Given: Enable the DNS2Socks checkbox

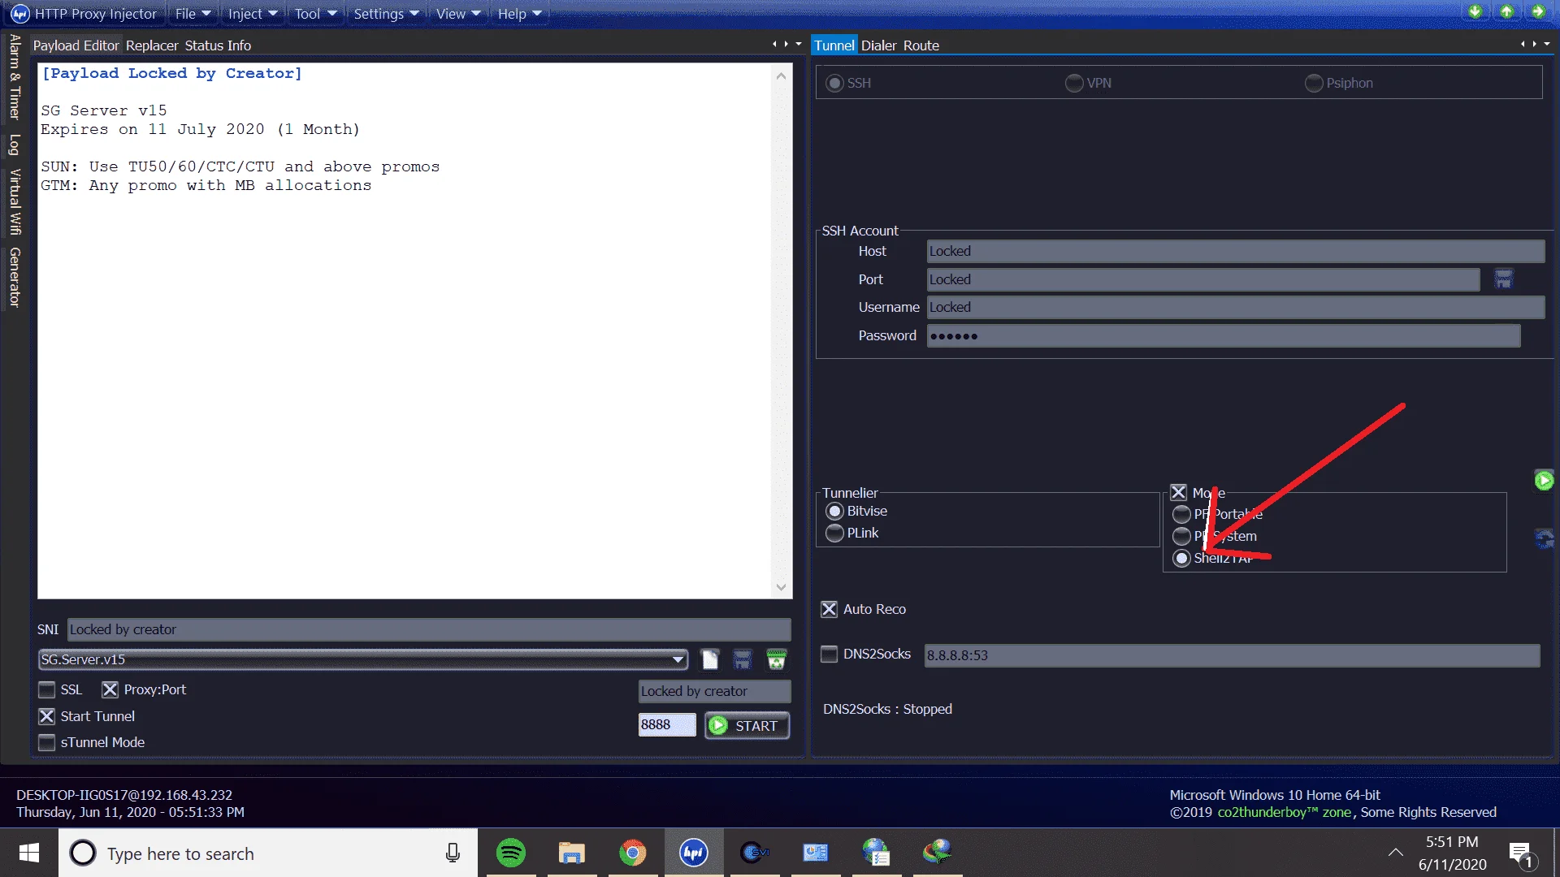Looking at the screenshot, I should [x=829, y=654].
